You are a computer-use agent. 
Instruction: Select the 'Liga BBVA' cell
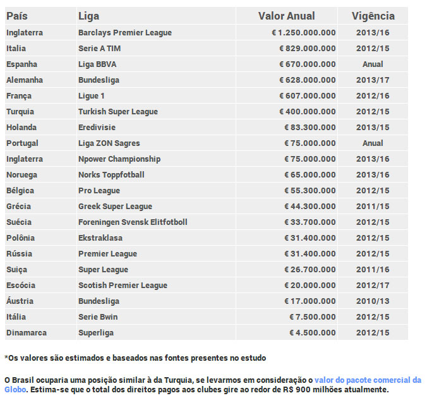point(97,64)
